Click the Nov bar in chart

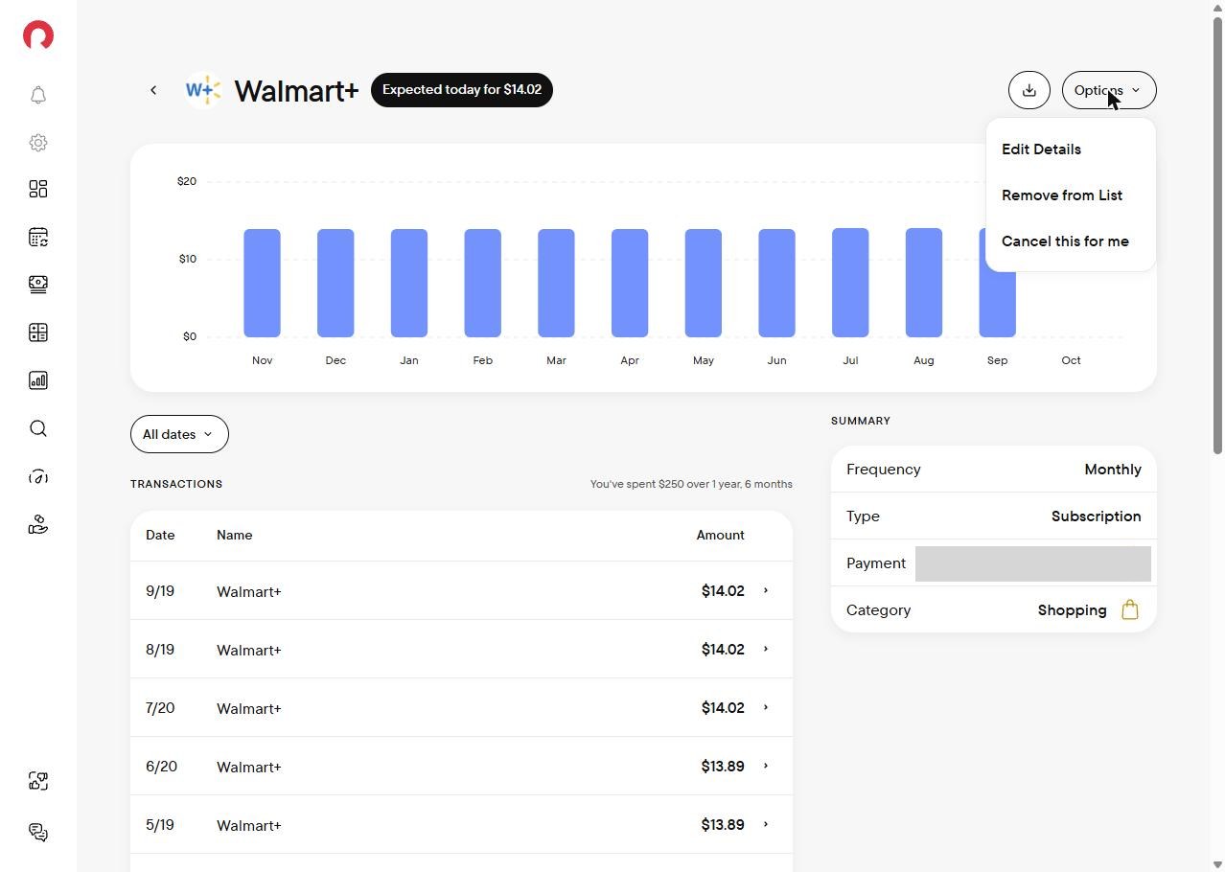pos(262,283)
